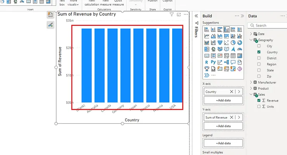287x155 pixels.
Task: Select the stacked column chart visual
Action: tap(213, 29)
